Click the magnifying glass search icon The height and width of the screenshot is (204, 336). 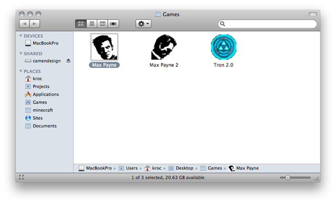(x=223, y=24)
